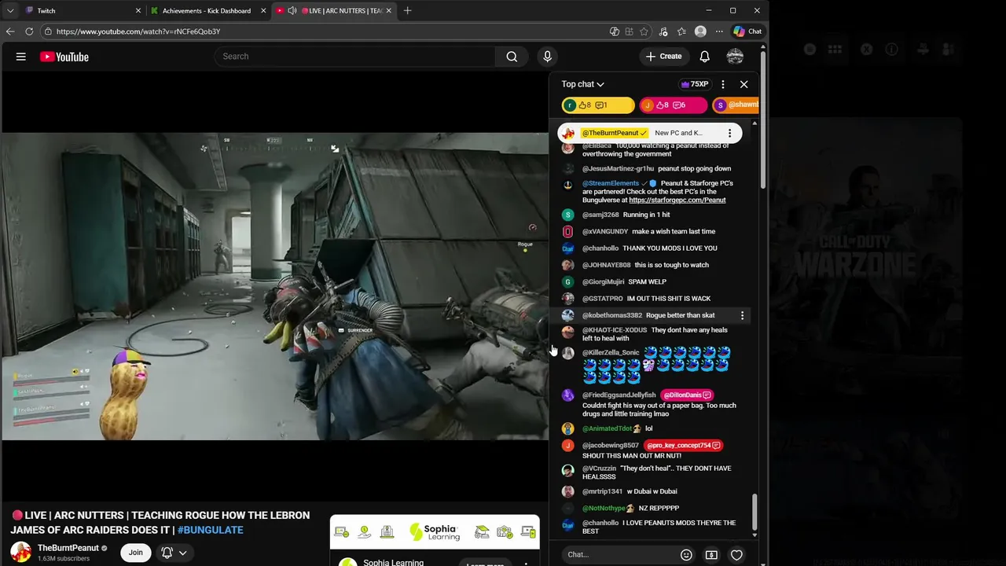Open pinned message three-dot menu
Image resolution: width=1006 pixels, height=566 pixels.
pos(729,133)
